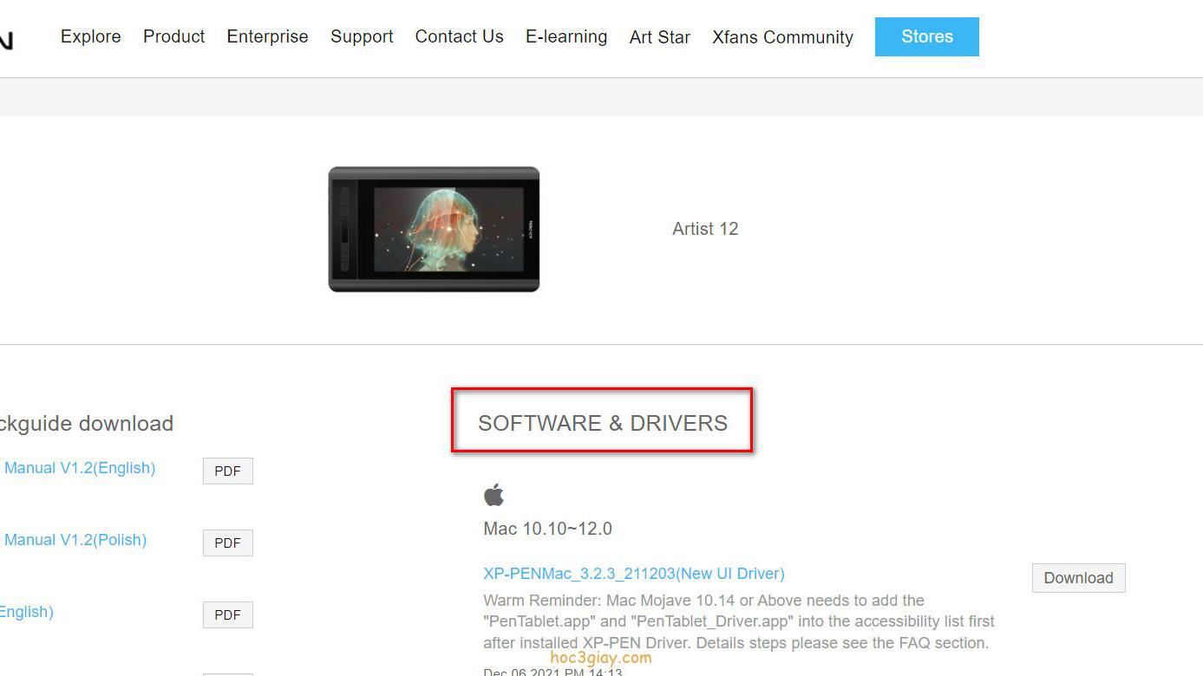Image resolution: width=1203 pixels, height=676 pixels.
Task: Click PDF button for Polish manual
Action: [227, 543]
